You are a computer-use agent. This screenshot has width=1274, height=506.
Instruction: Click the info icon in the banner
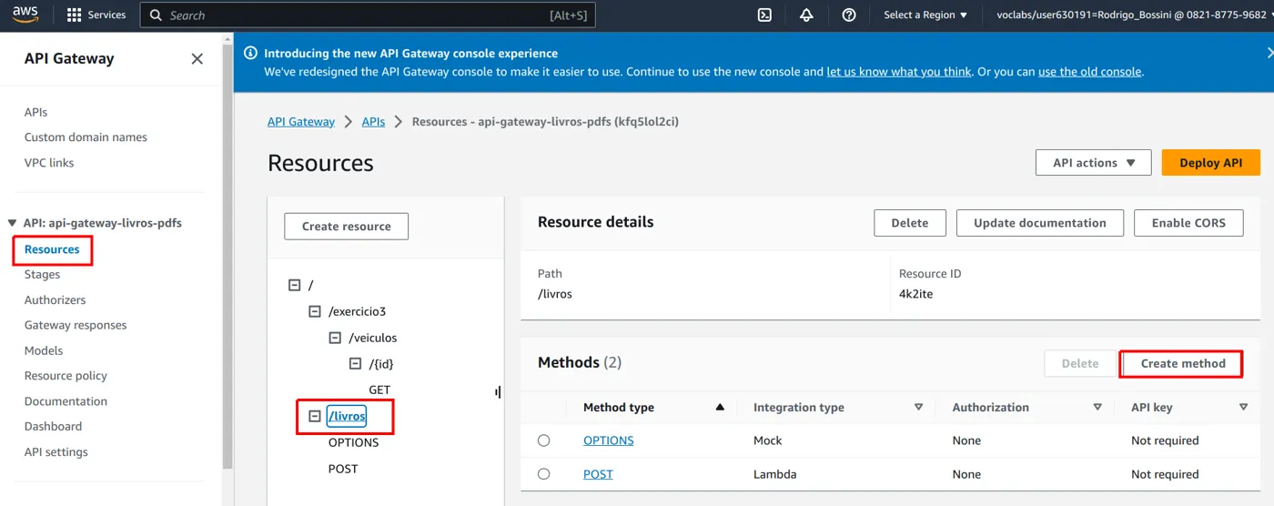point(250,54)
